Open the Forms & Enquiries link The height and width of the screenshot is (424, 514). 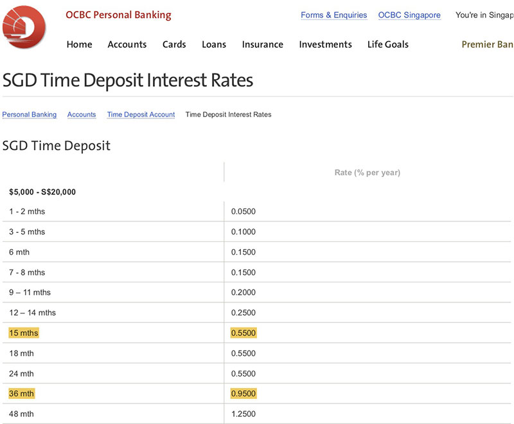[333, 15]
